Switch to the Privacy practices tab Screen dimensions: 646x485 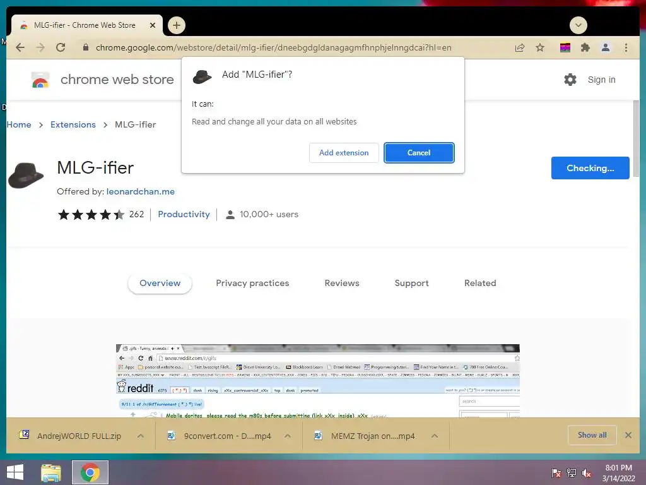[252, 283]
